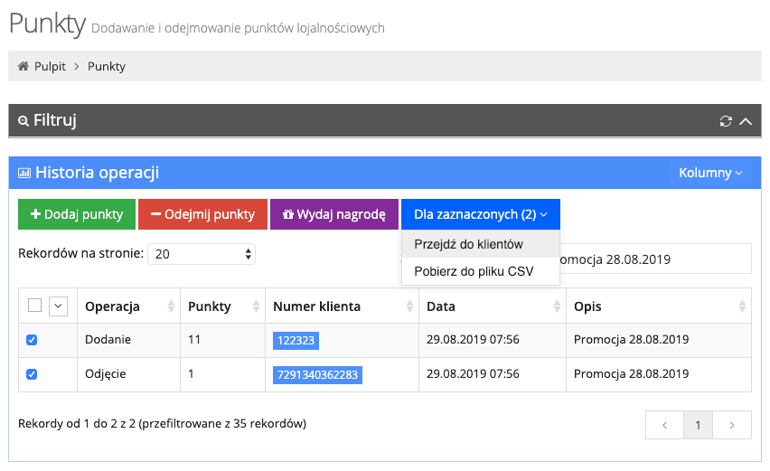The height and width of the screenshot is (471, 770).
Task: Click the Filtruj panel title
Action: click(55, 120)
